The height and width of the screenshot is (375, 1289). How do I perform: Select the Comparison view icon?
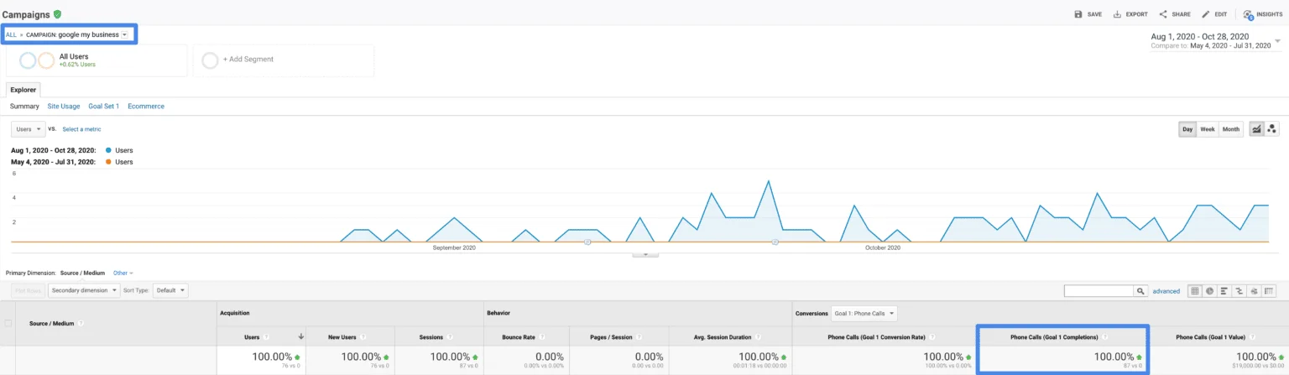tap(1238, 291)
